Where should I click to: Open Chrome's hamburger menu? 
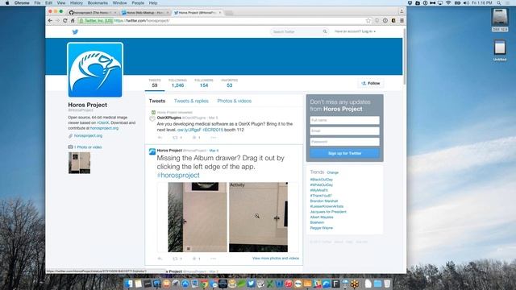pos(402,21)
